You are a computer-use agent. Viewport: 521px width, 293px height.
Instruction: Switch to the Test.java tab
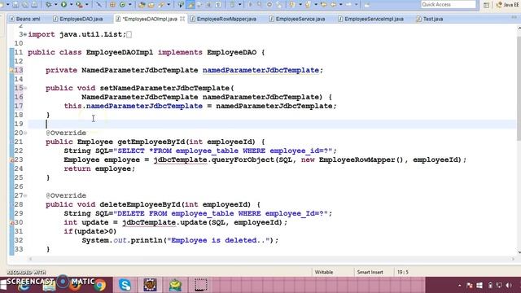(x=430, y=19)
